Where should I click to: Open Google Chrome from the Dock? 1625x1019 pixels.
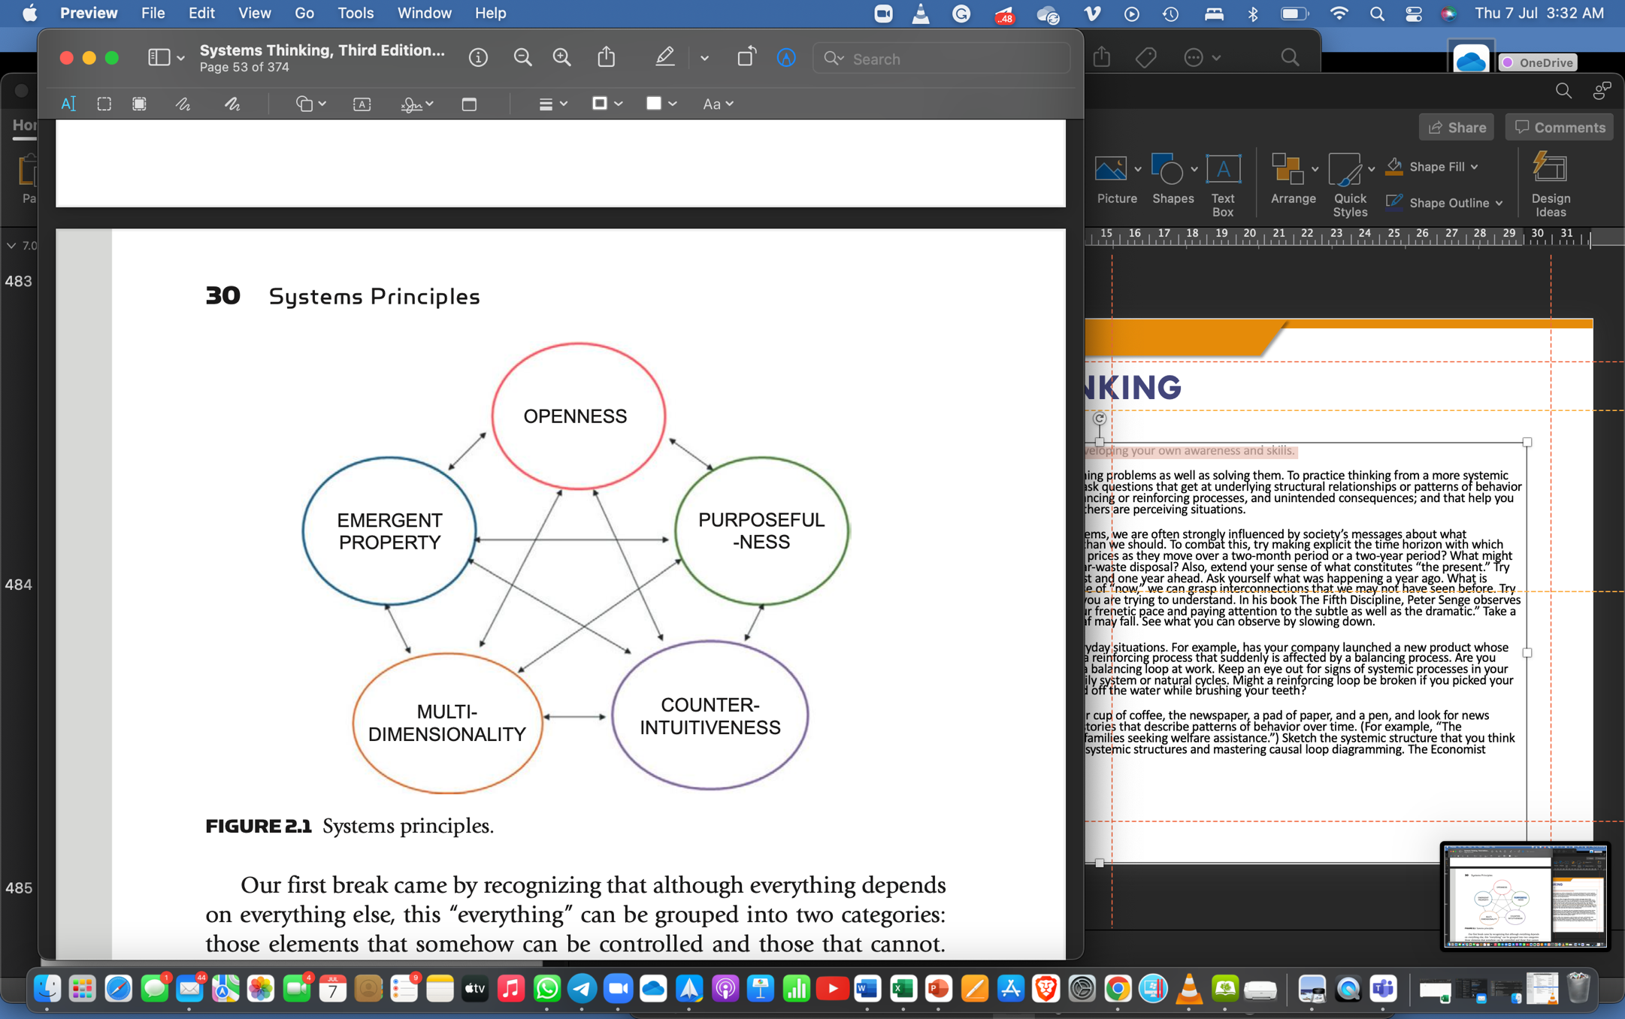click(x=1118, y=989)
